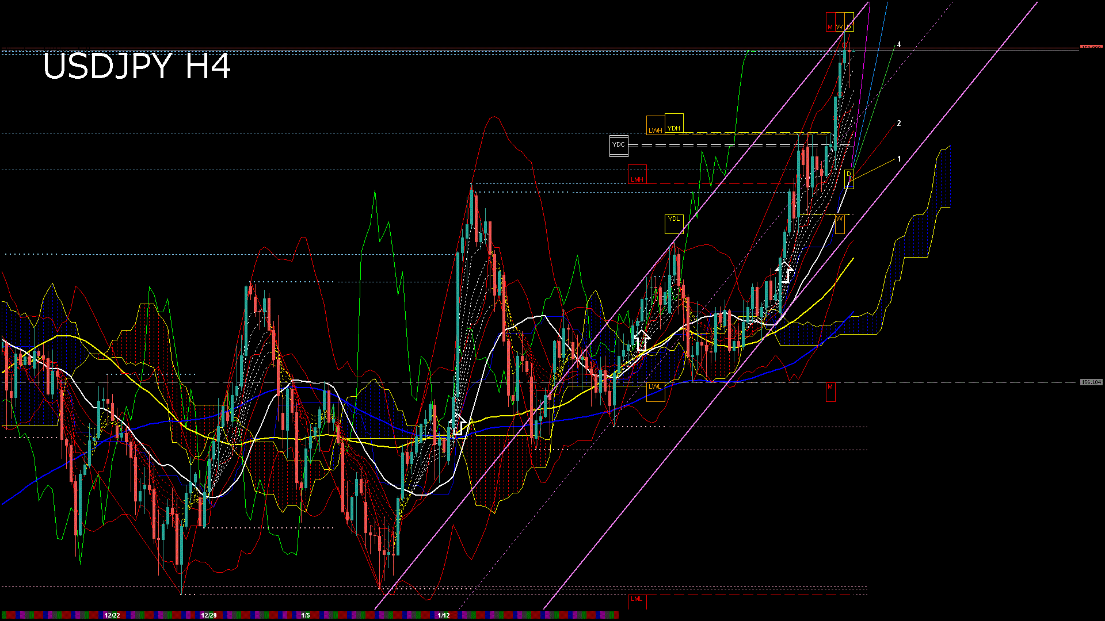
Task: Select the 12/29 date marker
Action: coord(208,615)
